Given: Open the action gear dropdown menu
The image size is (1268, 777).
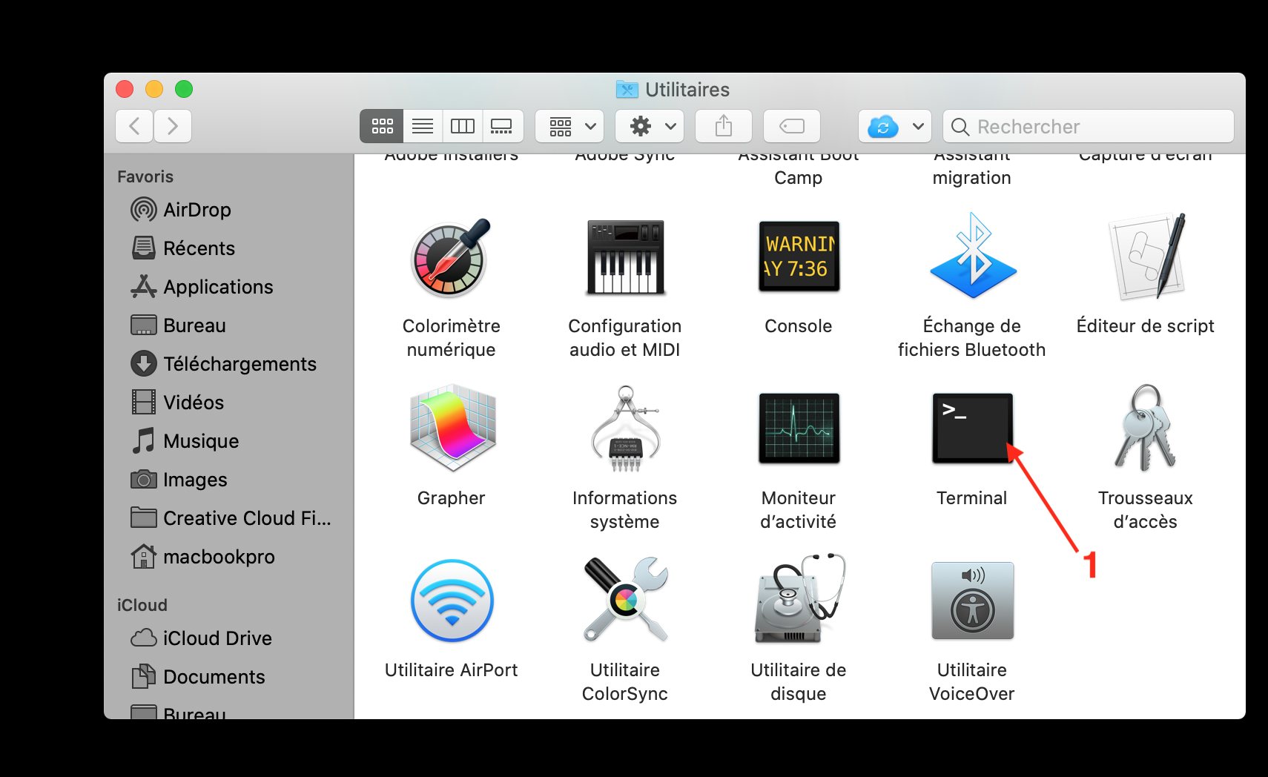Looking at the screenshot, I should pyautogui.click(x=649, y=126).
